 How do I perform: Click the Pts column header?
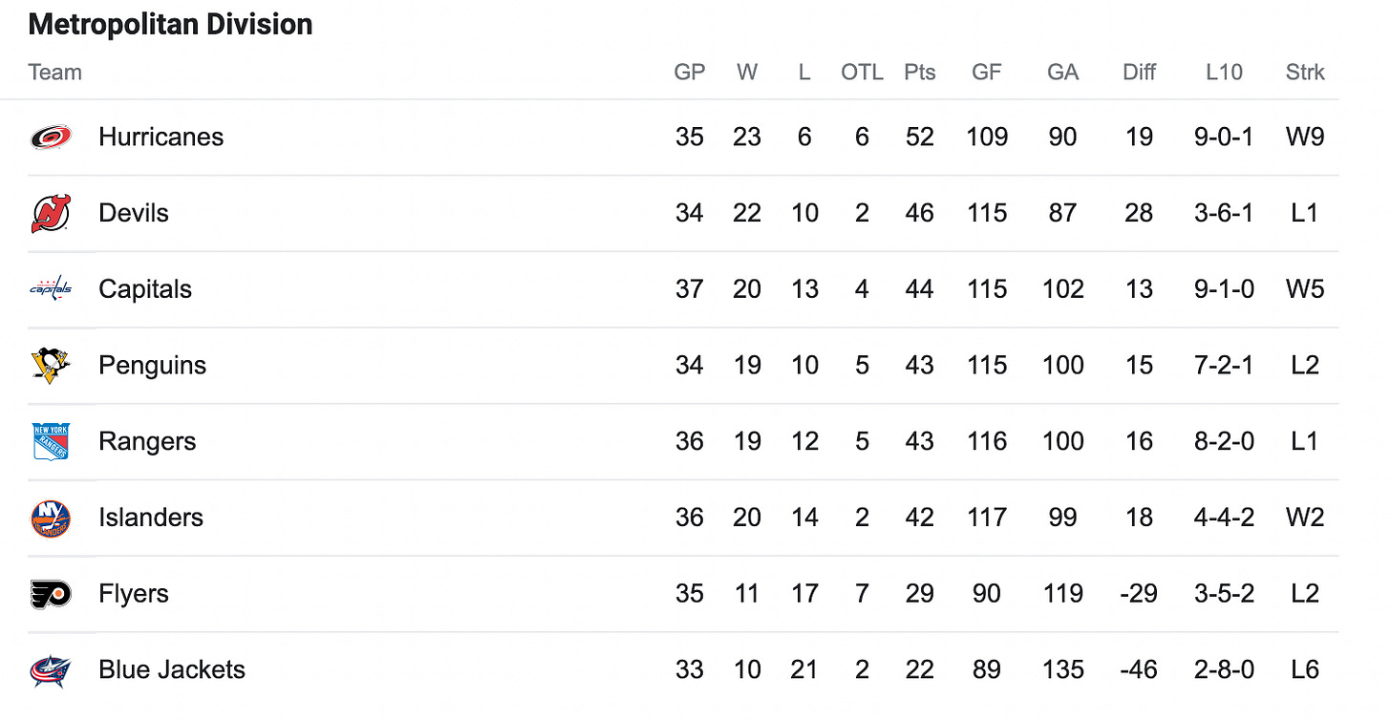919,73
